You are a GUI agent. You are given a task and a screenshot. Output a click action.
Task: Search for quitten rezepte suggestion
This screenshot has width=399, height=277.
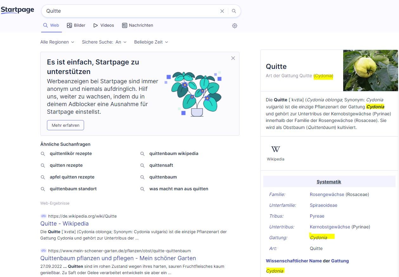click(x=66, y=165)
